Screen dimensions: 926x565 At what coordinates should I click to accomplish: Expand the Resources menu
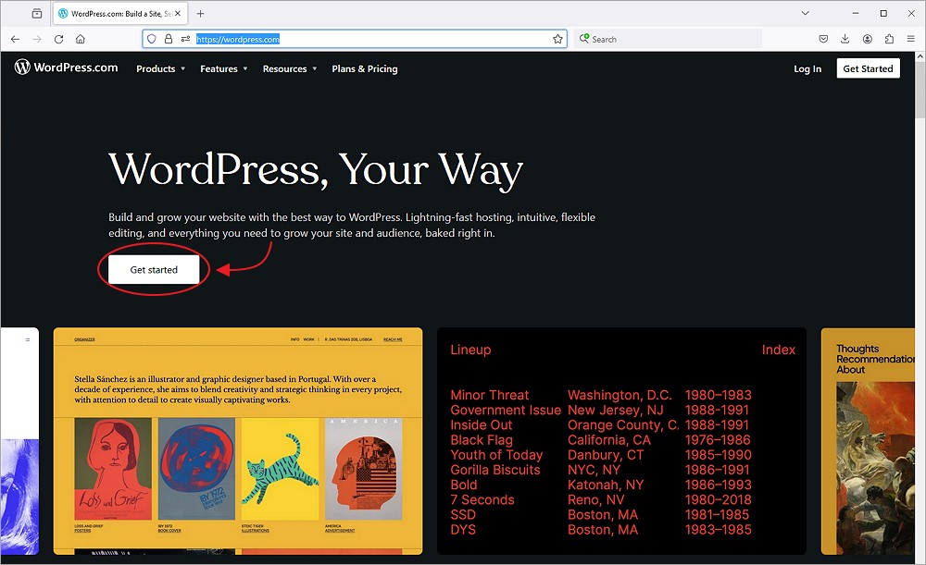pos(290,68)
